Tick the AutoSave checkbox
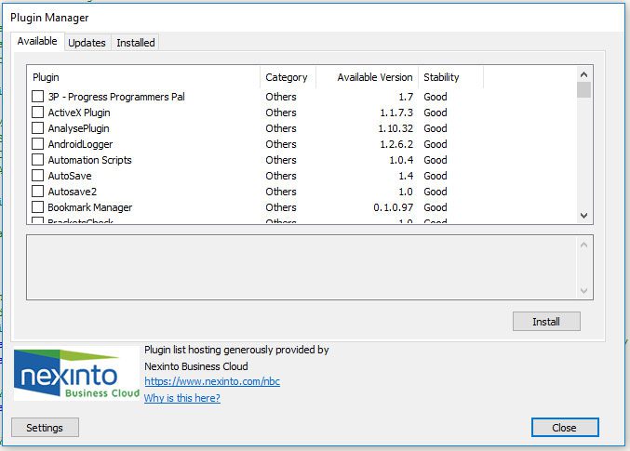 point(37,176)
